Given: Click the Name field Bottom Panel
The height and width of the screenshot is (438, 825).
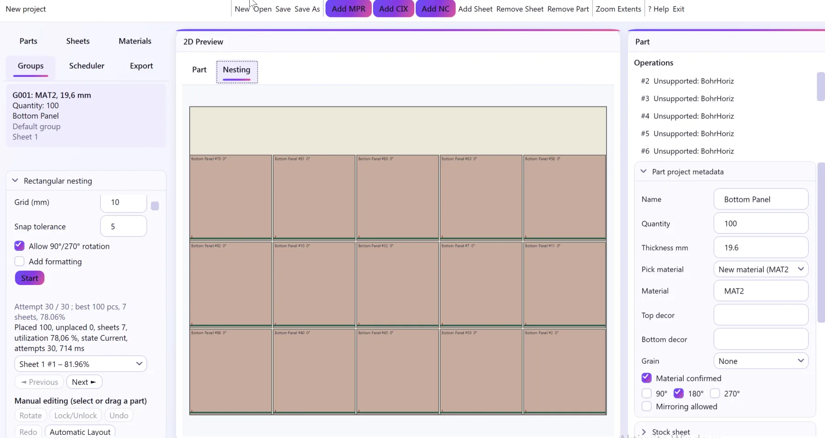Looking at the screenshot, I should [761, 199].
